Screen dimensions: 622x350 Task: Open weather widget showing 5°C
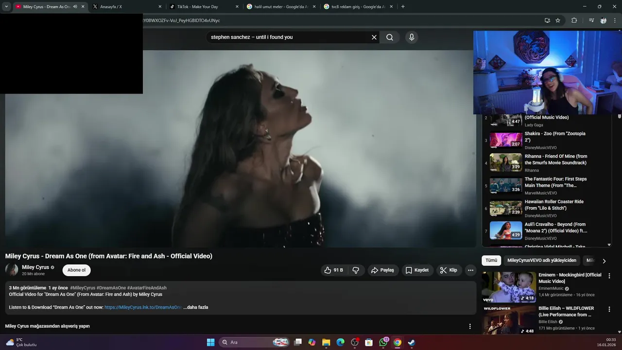point(21,342)
